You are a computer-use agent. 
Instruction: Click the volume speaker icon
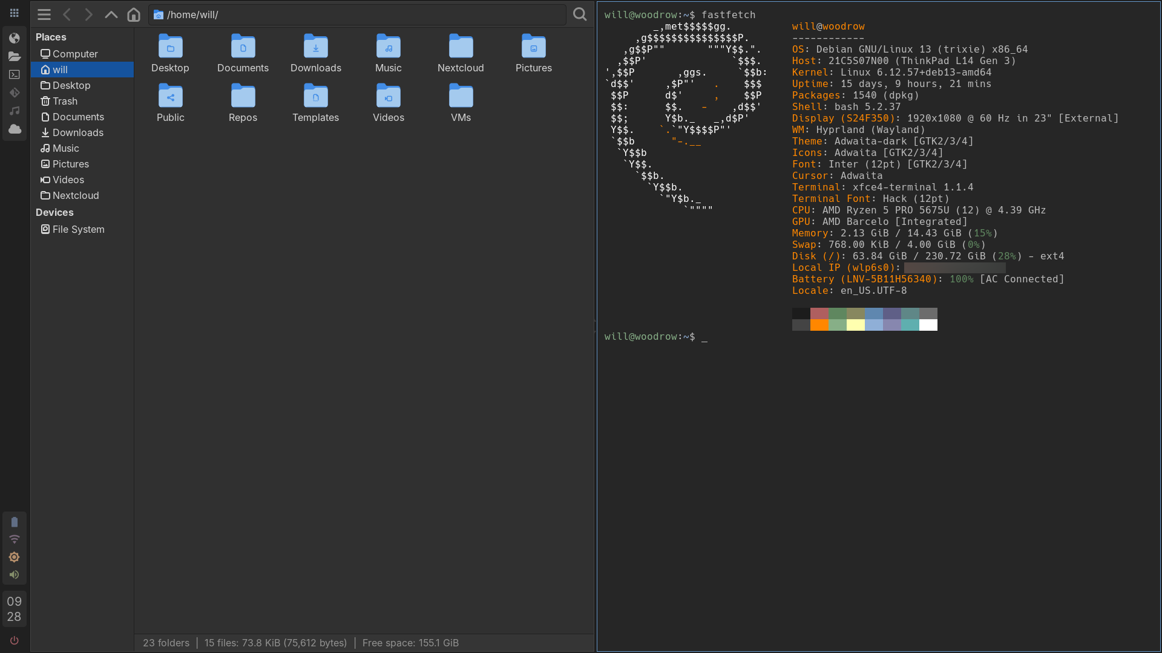[15, 574]
